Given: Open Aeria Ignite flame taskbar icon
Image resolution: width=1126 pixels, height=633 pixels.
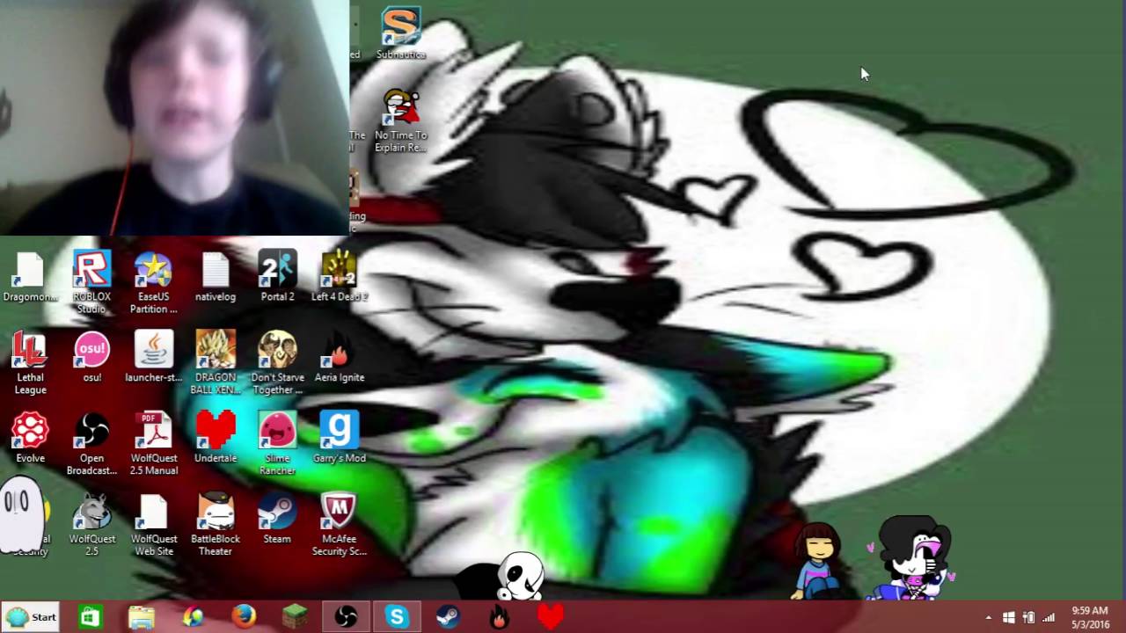Looking at the screenshot, I should (499, 617).
